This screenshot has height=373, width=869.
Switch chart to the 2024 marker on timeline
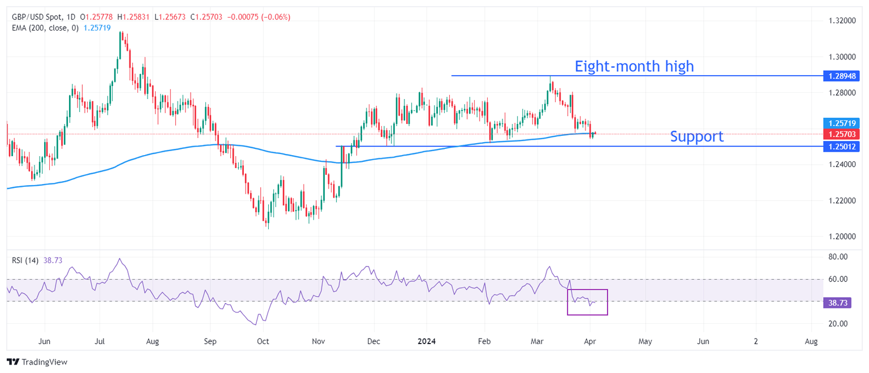(427, 341)
